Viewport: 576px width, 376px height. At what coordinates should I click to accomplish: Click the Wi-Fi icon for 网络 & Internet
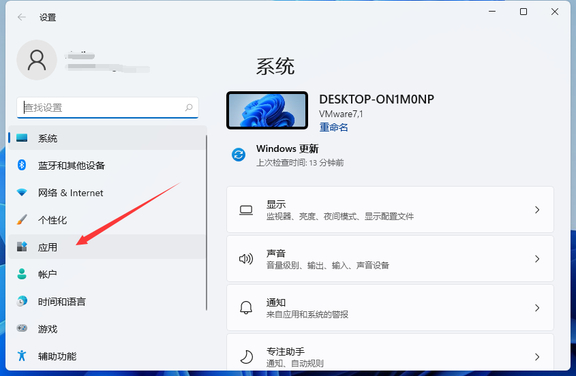22,192
